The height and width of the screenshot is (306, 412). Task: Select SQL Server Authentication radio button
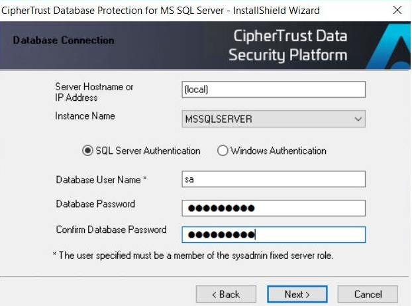[x=87, y=151]
